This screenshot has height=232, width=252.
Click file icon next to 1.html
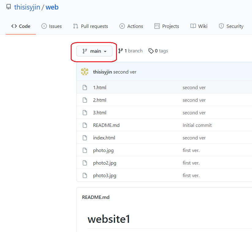(85, 88)
